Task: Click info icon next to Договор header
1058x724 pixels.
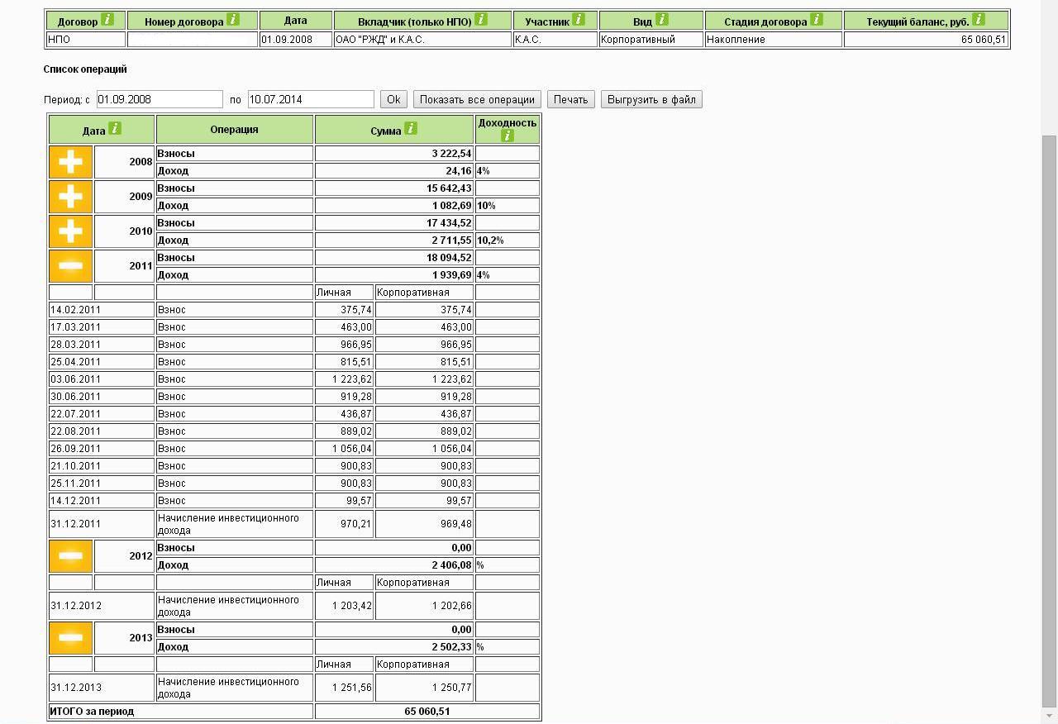Action: [x=107, y=20]
